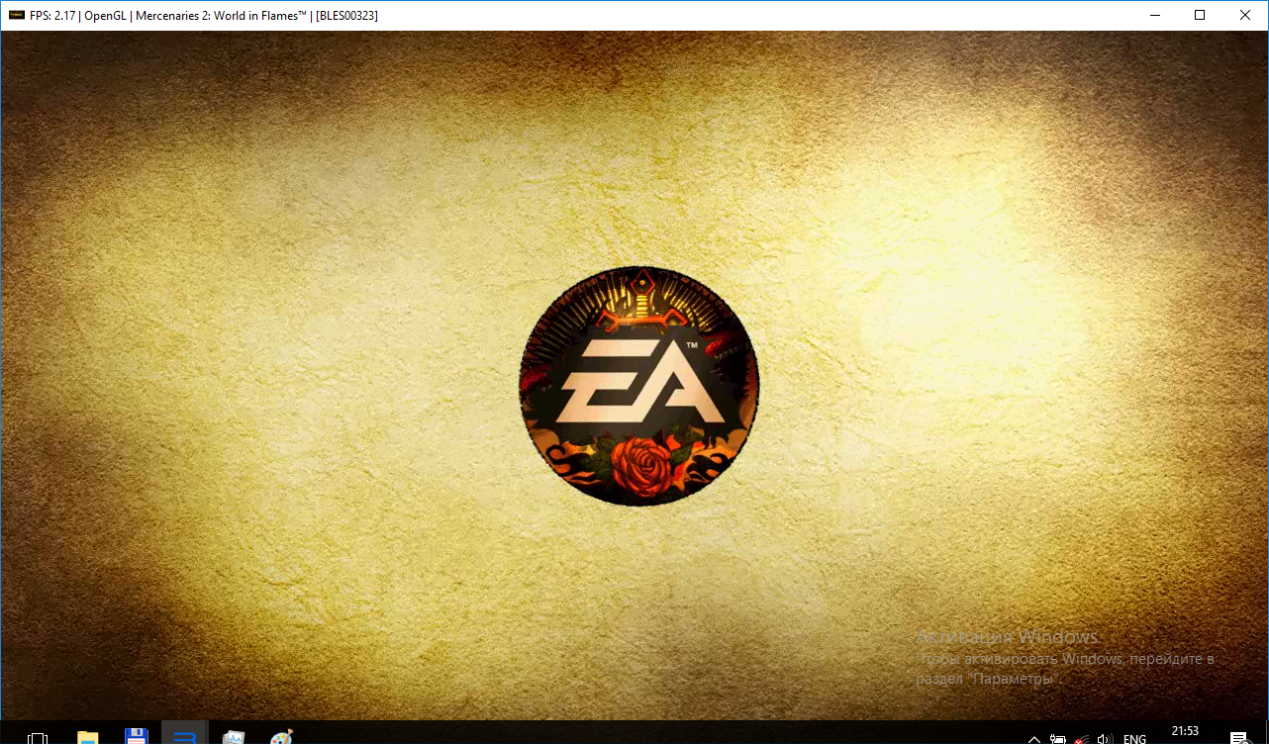1269x744 pixels.
Task: Check the battery power status icon
Action: [x=1058, y=739]
